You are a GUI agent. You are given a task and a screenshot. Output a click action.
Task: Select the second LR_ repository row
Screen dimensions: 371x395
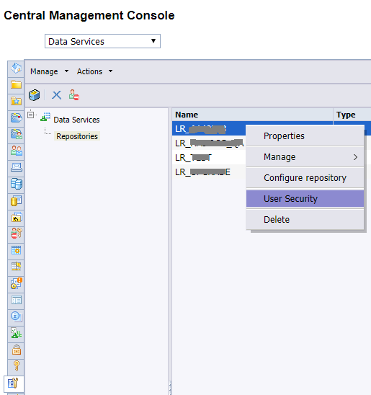click(209, 143)
